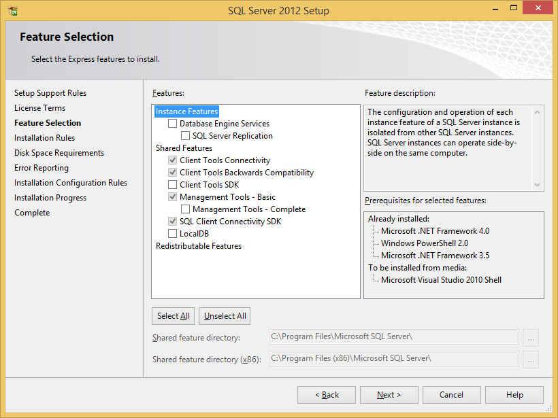Open the Disk Space Requirements step
Screen dimensions: 558x418
point(59,152)
